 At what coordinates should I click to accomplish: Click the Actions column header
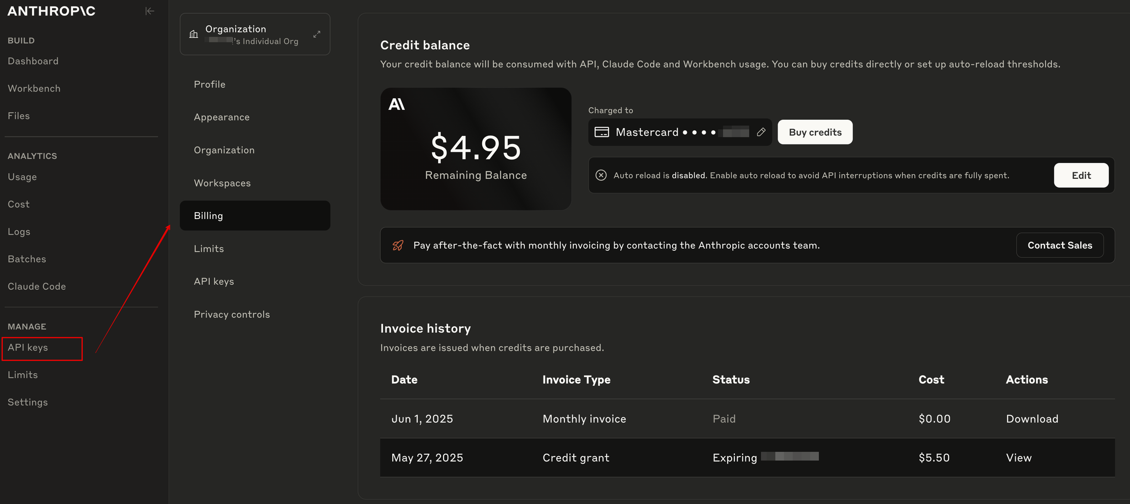tap(1027, 380)
